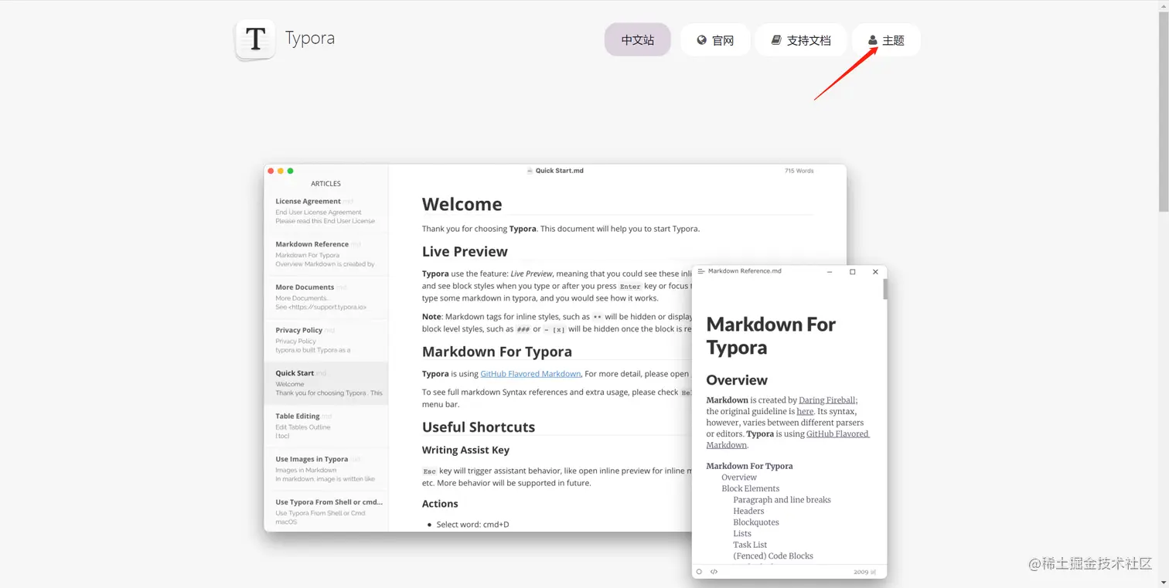
Task: Toggle source code mode icon in Markdown Reference footer
Action: pos(714,572)
